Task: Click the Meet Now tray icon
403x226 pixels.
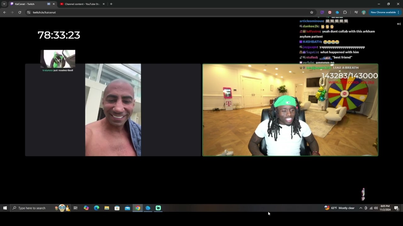Action: (366, 208)
